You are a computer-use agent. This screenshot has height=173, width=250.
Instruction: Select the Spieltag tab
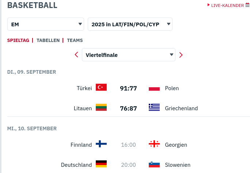click(x=18, y=41)
